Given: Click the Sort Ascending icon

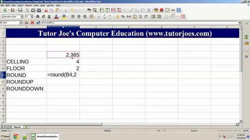Looking at the screenshot, I should click(x=137, y=10).
